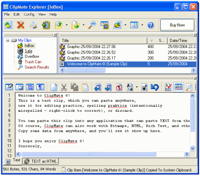The image size is (200, 176).
Task: Toggle the window frame view button
Action: pos(19,87)
